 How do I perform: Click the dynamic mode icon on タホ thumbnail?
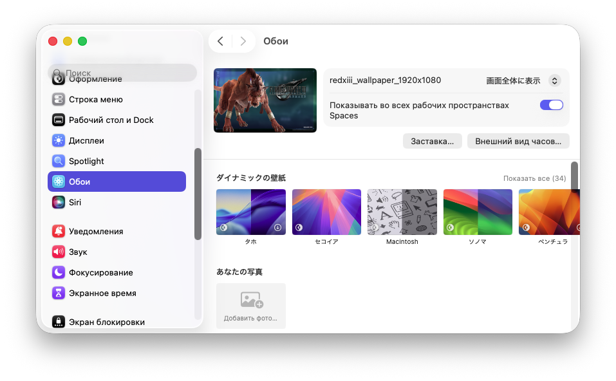(x=223, y=227)
